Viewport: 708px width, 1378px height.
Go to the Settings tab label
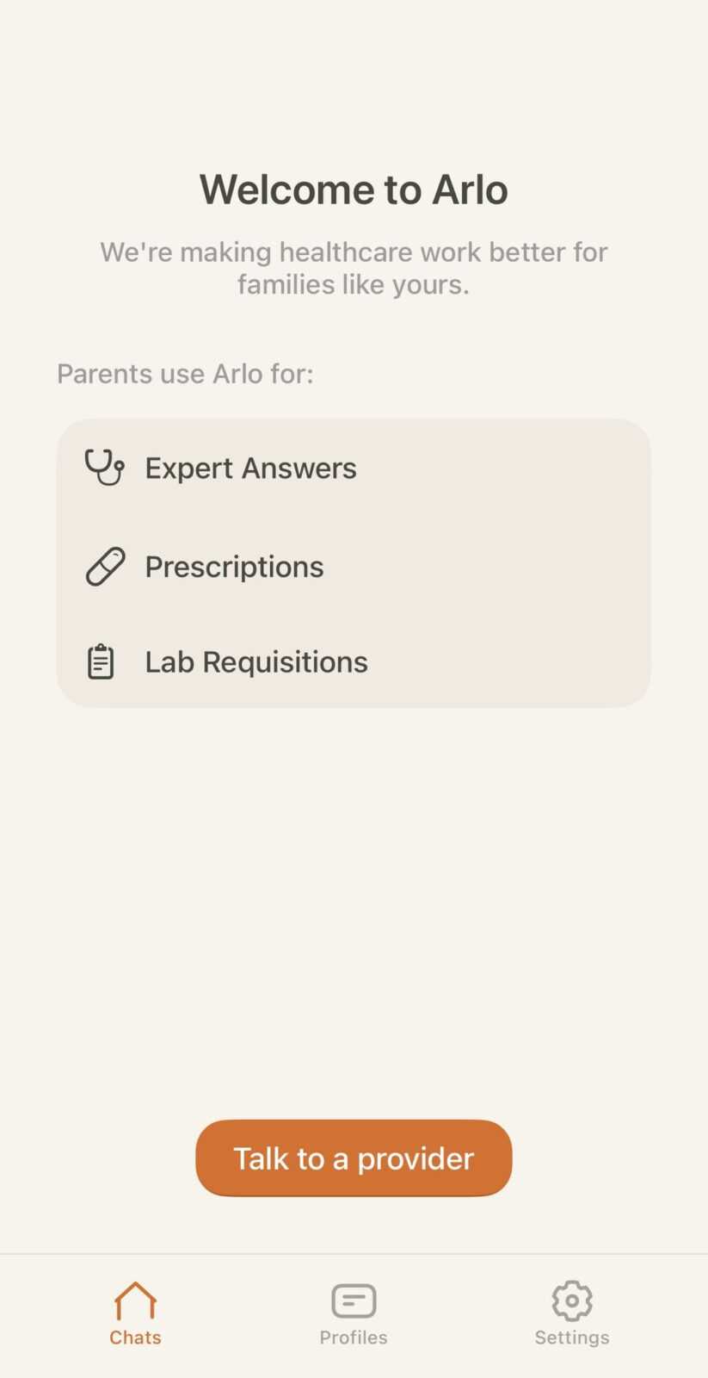coord(572,1338)
